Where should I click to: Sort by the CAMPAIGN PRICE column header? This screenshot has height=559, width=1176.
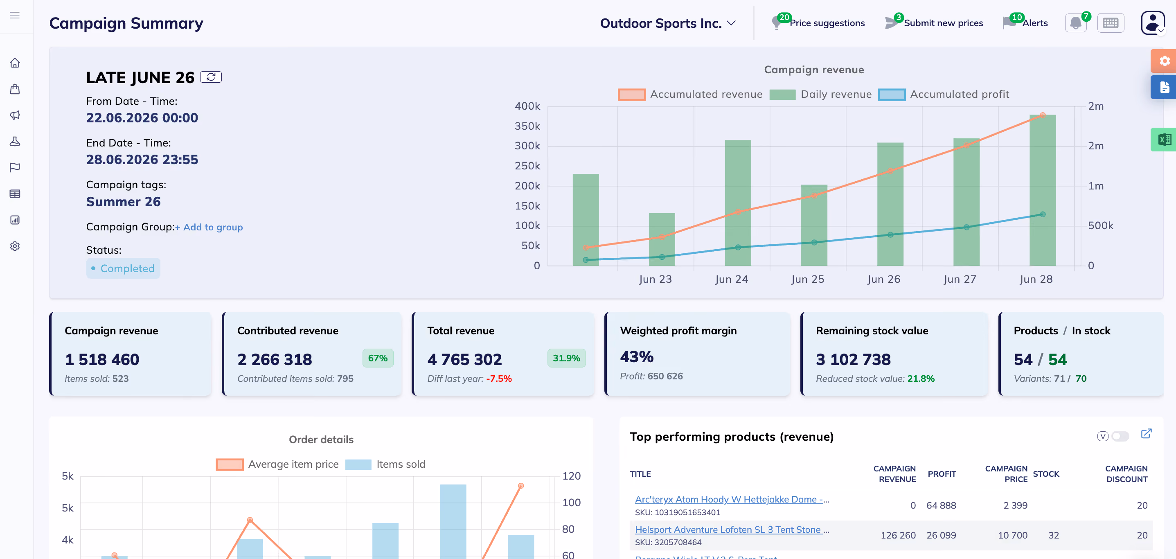(1006, 473)
